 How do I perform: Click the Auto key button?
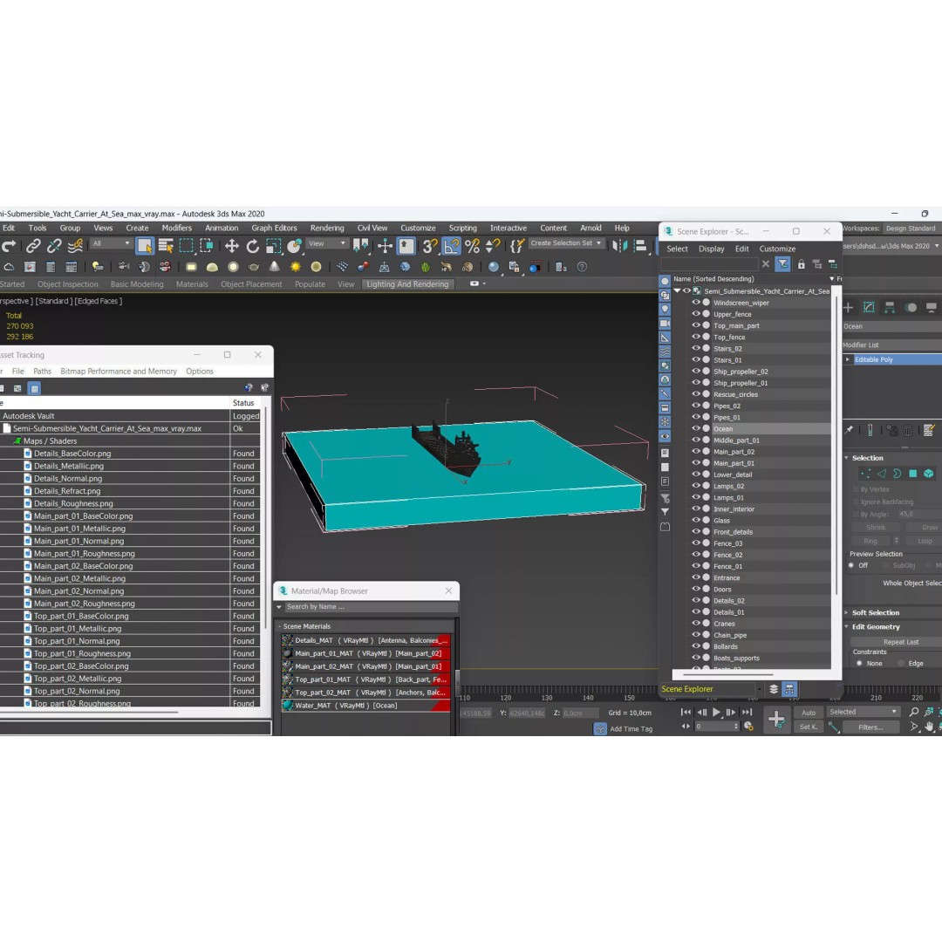tap(809, 713)
